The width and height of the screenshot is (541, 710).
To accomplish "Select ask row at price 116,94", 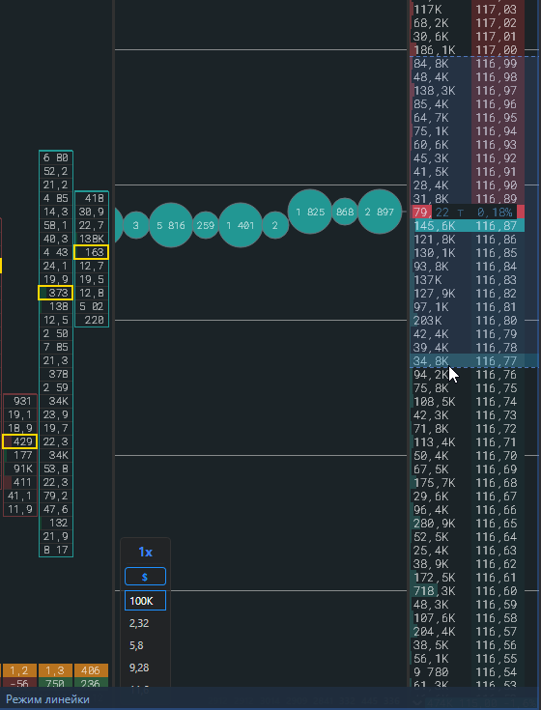I will point(469,130).
